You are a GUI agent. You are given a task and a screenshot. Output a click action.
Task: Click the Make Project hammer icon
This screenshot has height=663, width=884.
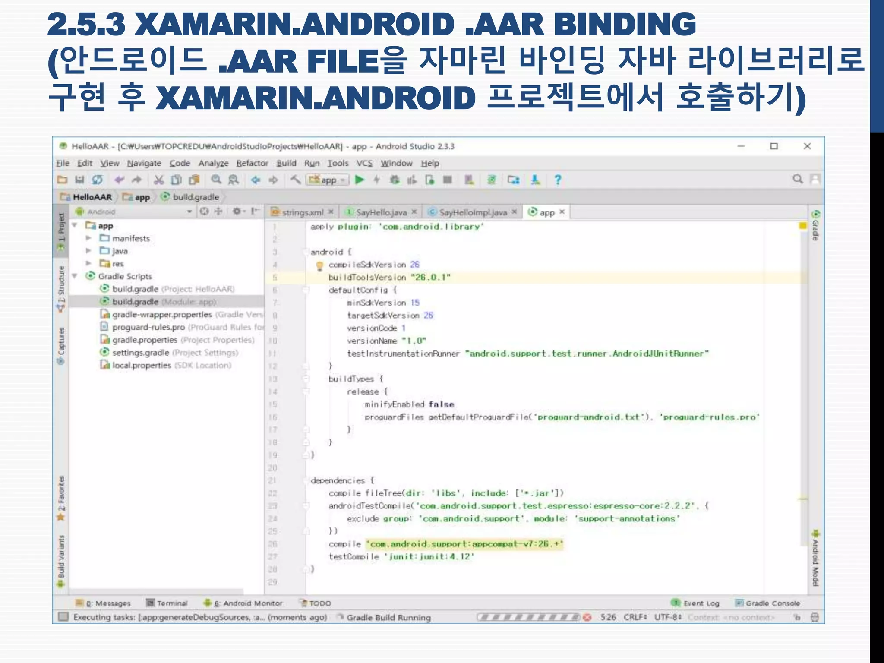[x=296, y=180]
